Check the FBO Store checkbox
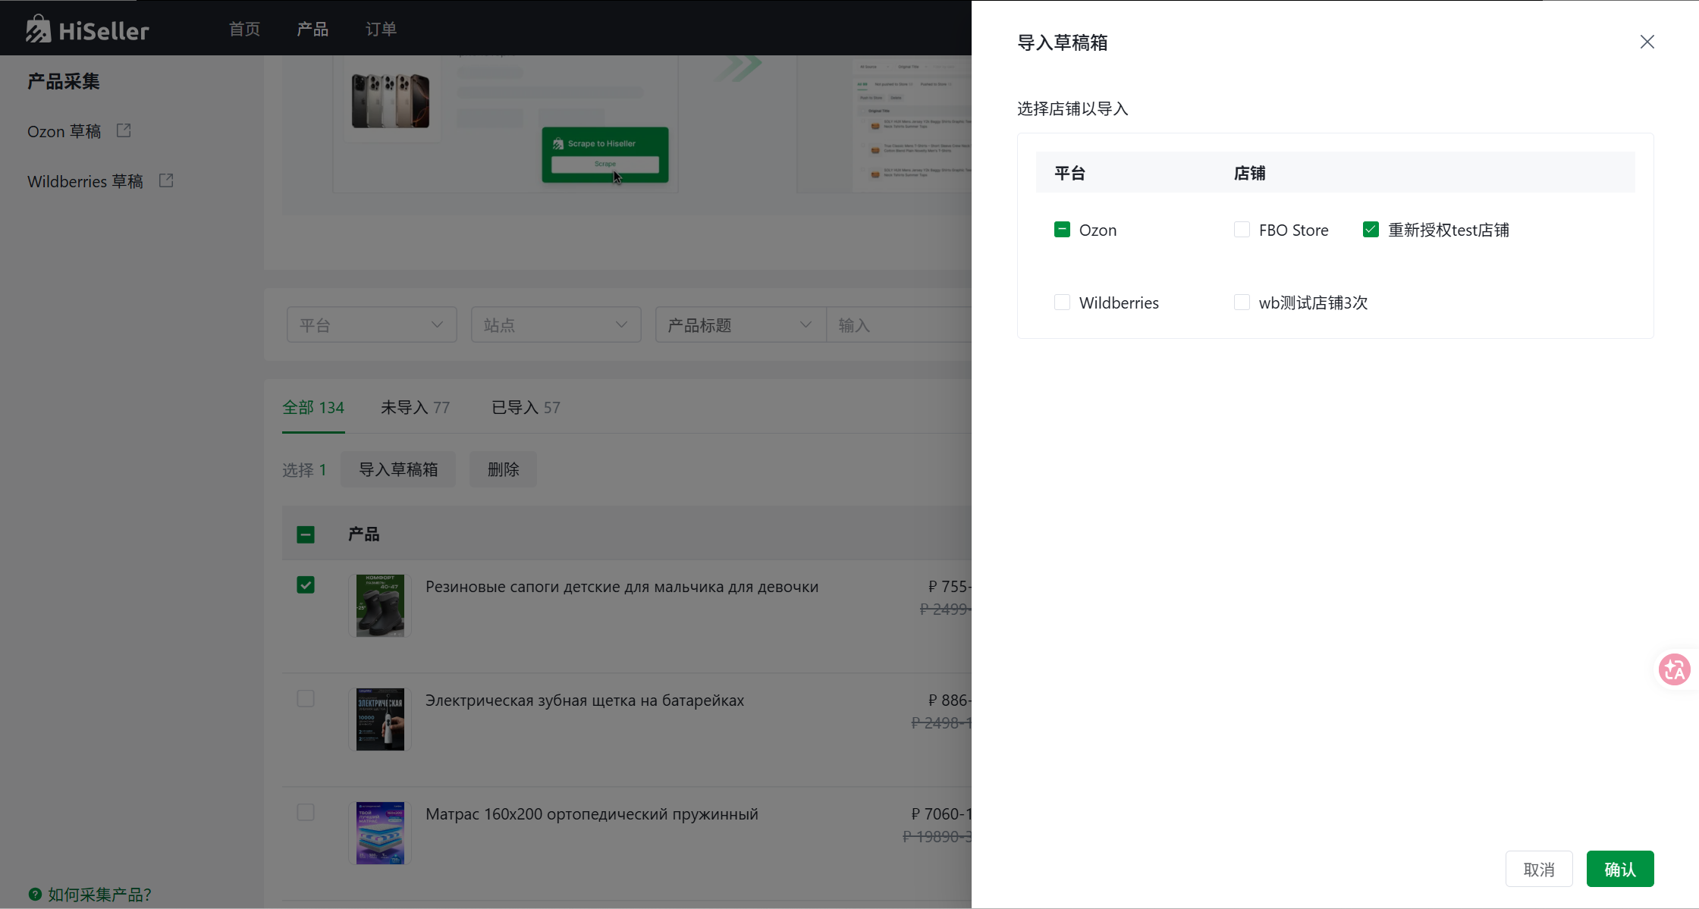 1242,229
